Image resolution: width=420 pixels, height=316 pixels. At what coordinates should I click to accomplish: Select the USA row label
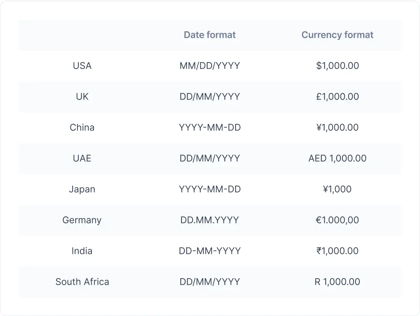point(82,66)
